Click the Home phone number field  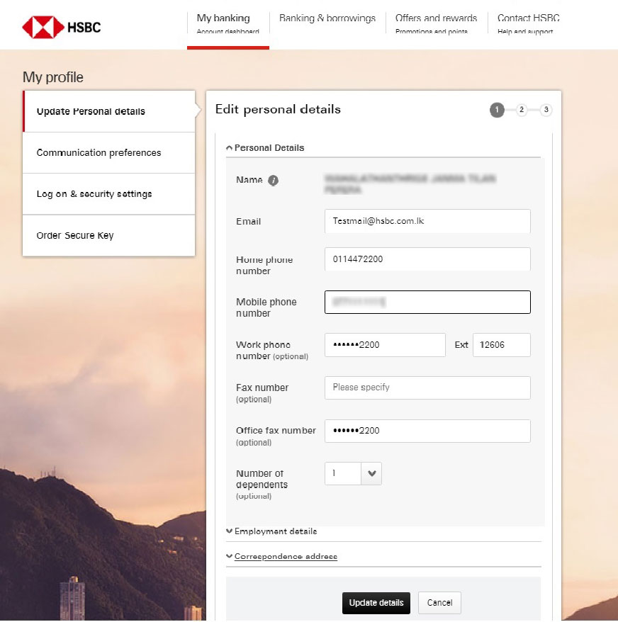[x=427, y=259]
